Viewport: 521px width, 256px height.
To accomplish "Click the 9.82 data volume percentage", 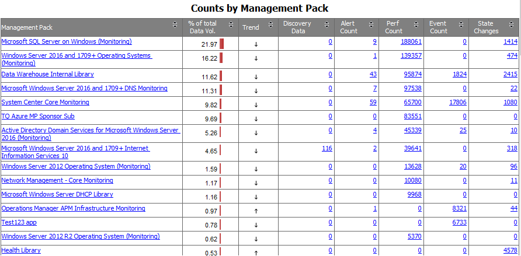I will pos(211,105).
